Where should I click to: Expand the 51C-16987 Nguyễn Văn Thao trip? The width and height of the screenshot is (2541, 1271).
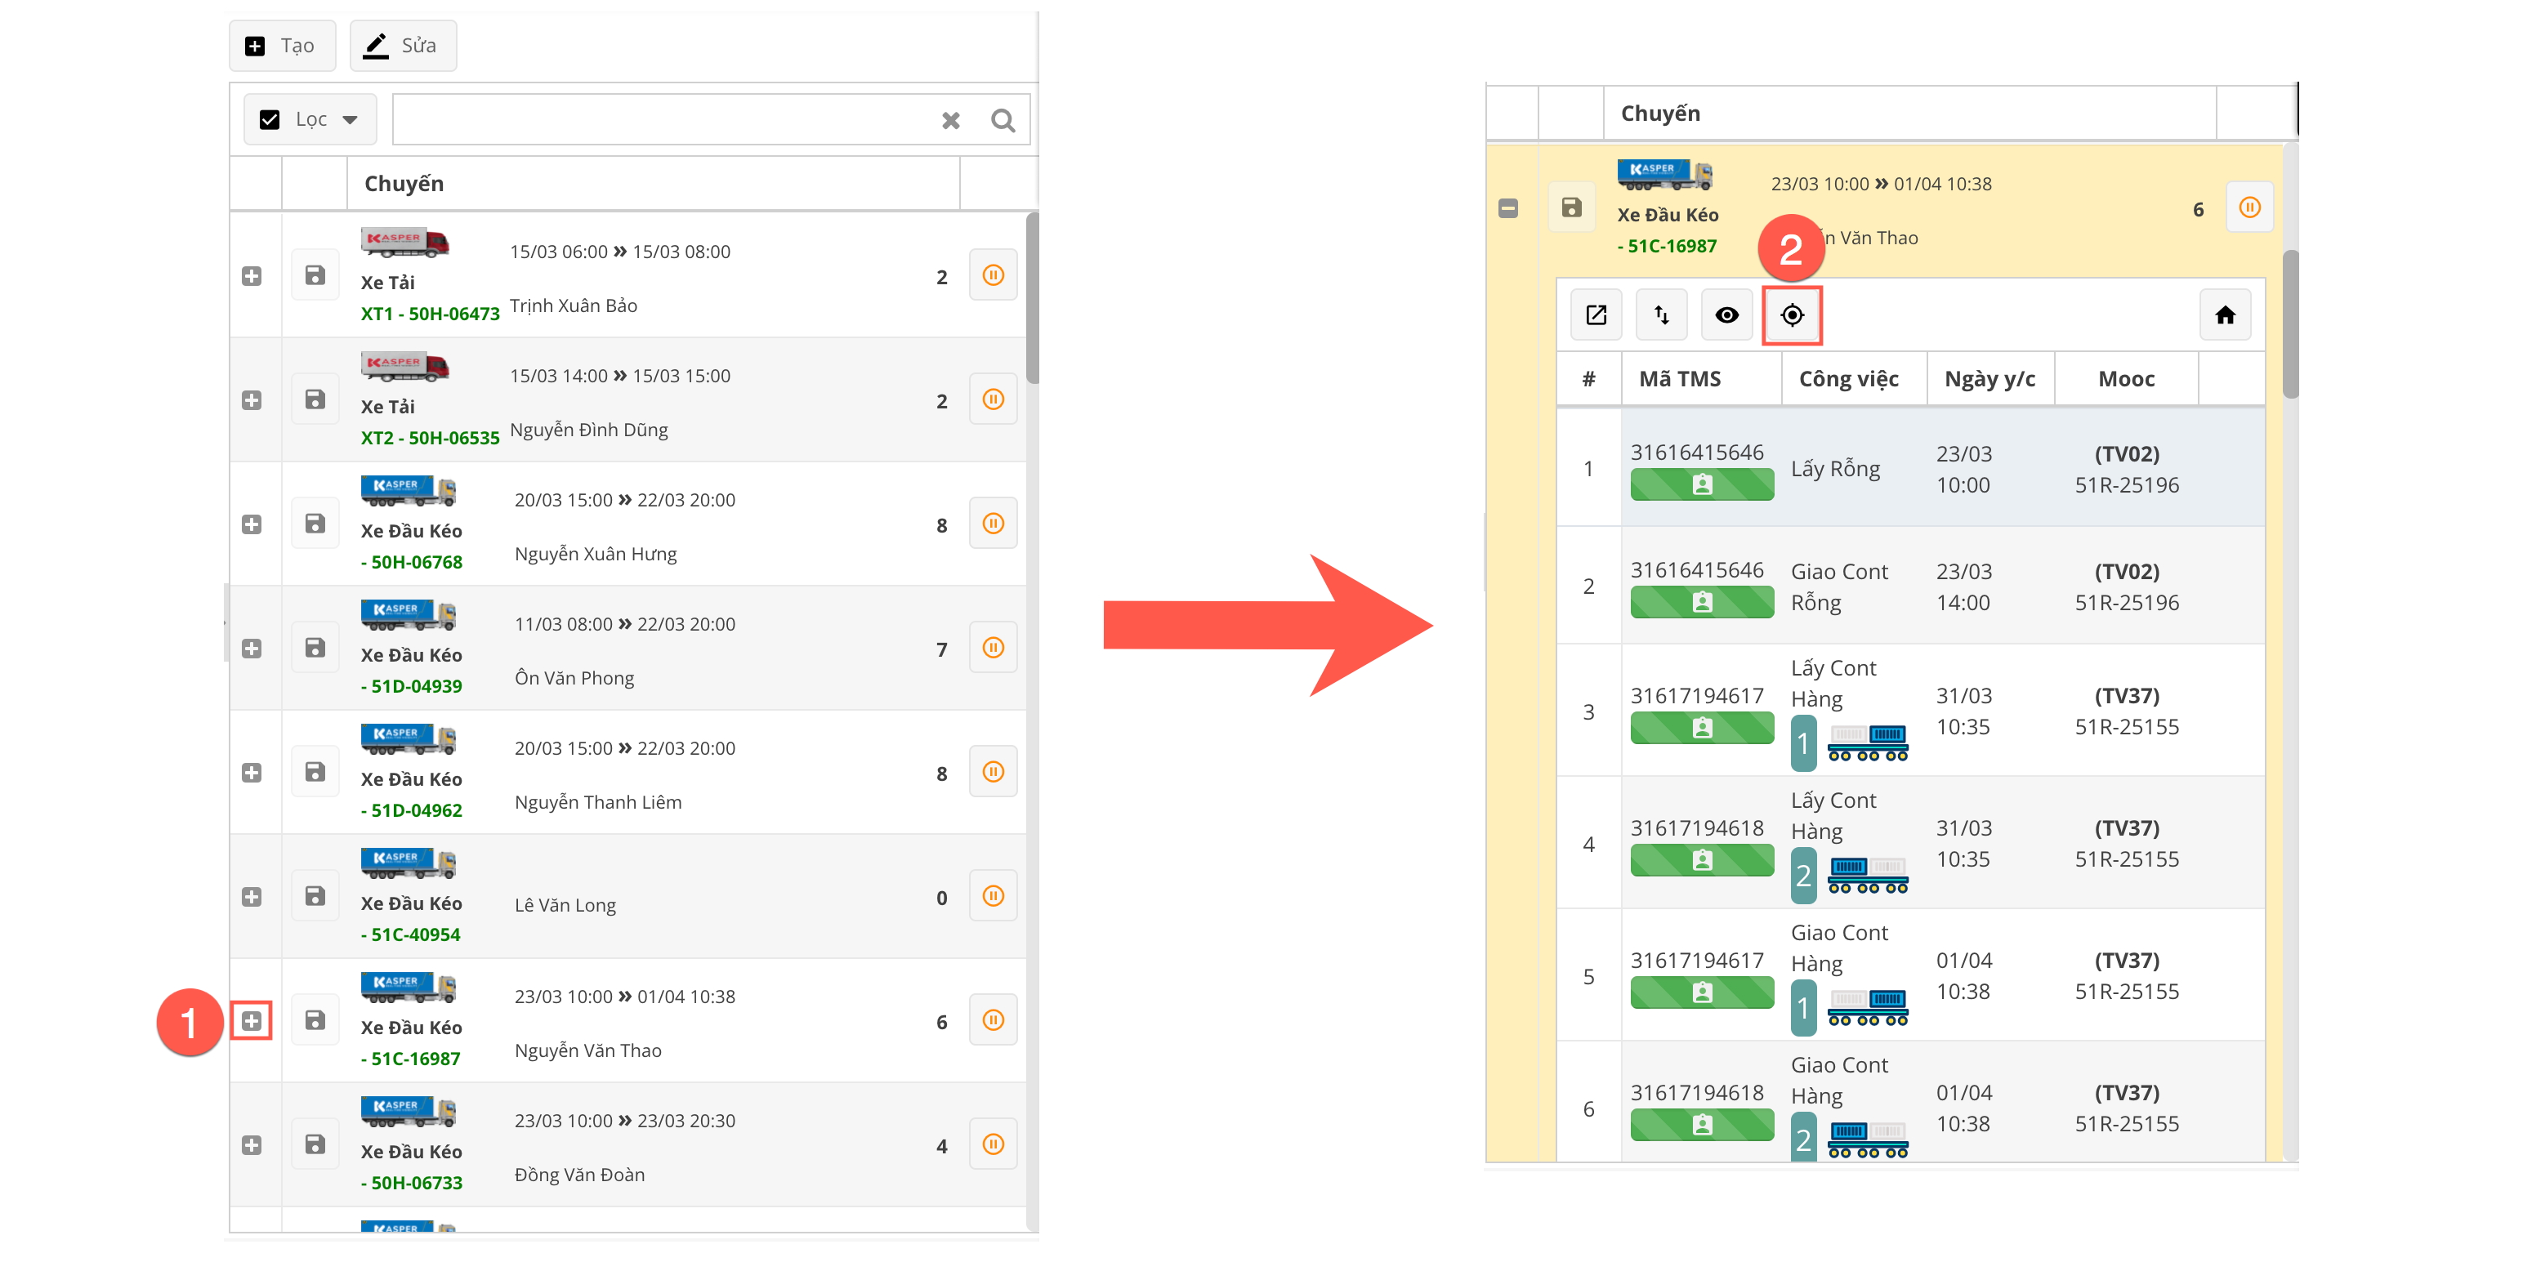click(x=252, y=1020)
